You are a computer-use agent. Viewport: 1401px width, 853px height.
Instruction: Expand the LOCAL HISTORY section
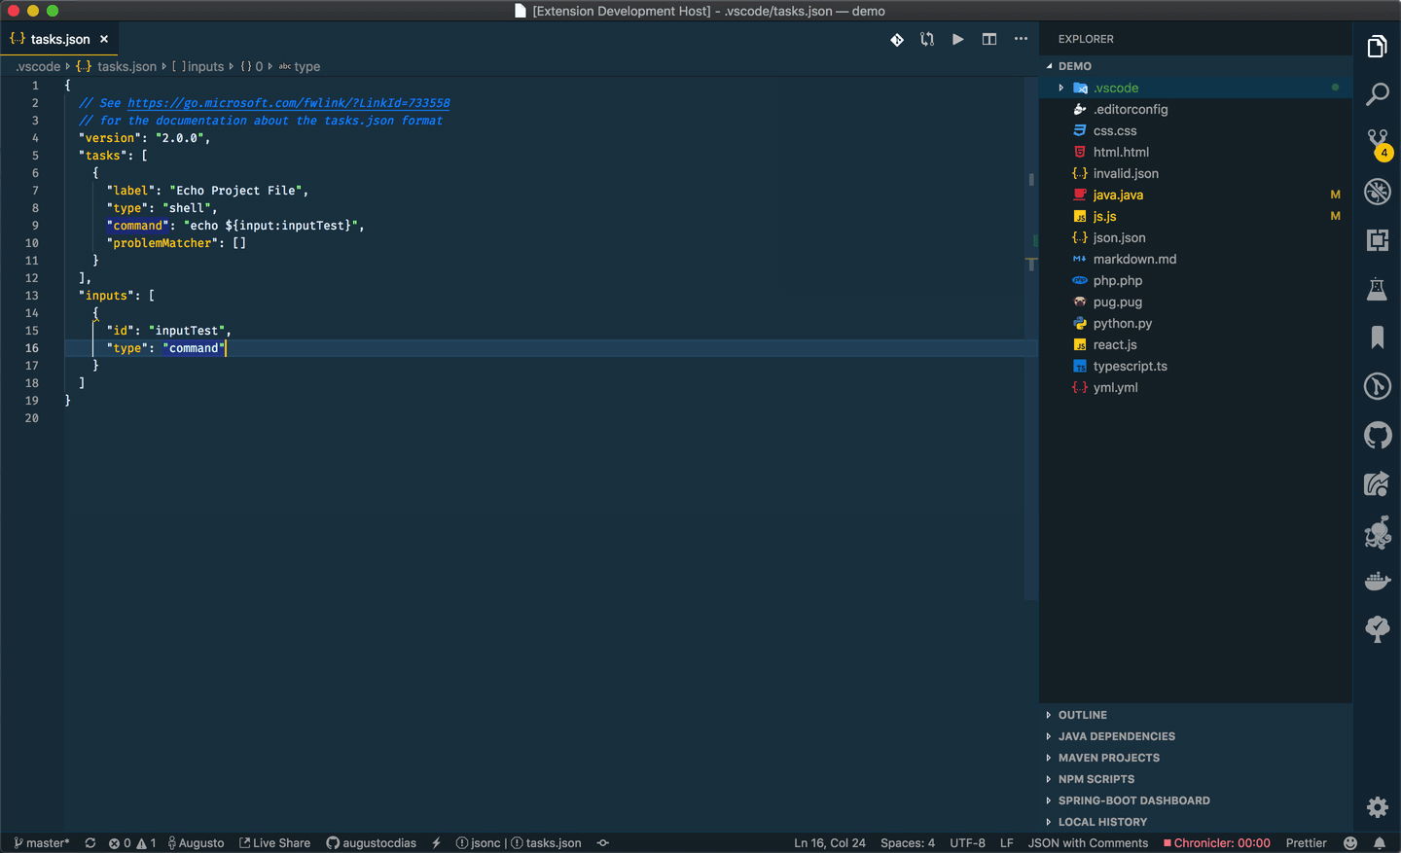click(x=1196, y=822)
